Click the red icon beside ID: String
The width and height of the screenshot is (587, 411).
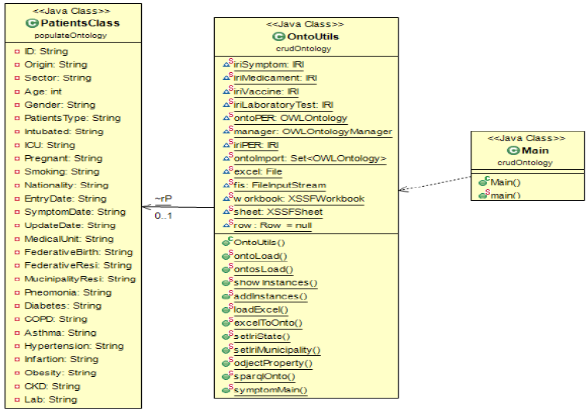[x=17, y=51]
